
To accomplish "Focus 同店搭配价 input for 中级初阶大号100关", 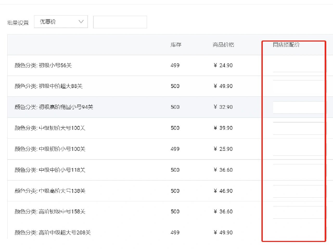I will click(300, 128).
